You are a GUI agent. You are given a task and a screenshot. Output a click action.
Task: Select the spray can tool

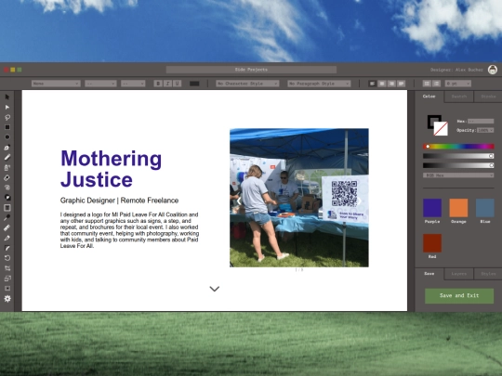[7, 167]
